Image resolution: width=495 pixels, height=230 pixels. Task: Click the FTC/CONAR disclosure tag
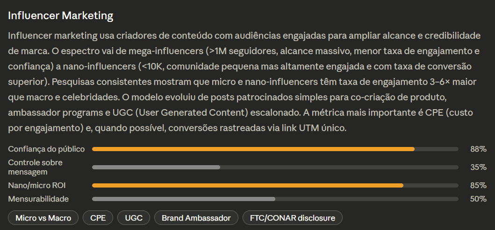click(292, 218)
